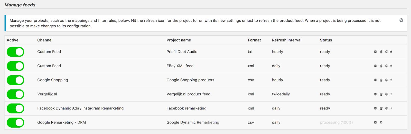
Task: Refresh the Facebook remarketing feed
Action: coord(387,108)
